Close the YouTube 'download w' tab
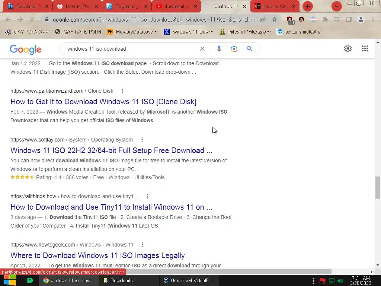The width and height of the screenshot is (381, 286). [x=195, y=6]
